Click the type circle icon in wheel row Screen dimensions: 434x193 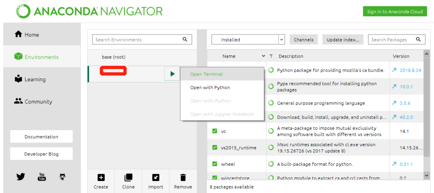click(x=271, y=164)
